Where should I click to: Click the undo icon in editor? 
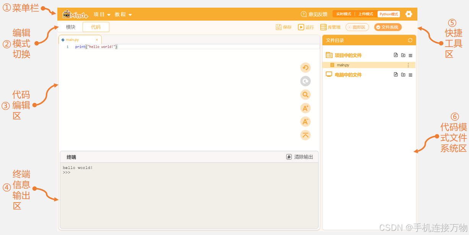(x=305, y=68)
